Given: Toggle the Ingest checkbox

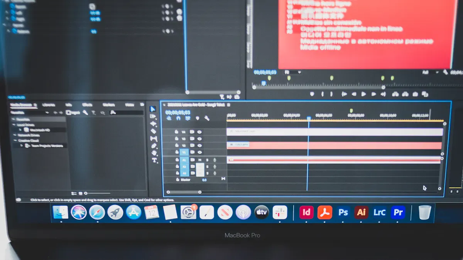Looking at the screenshot, I should (x=68, y=113).
